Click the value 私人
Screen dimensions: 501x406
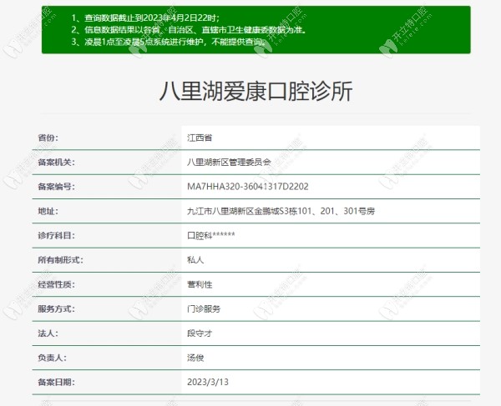pyautogui.click(x=195, y=260)
